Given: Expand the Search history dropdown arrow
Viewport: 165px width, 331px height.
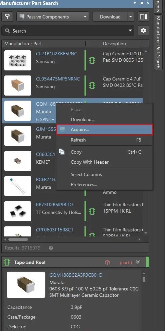Looking at the screenshot, I should coord(130,31).
